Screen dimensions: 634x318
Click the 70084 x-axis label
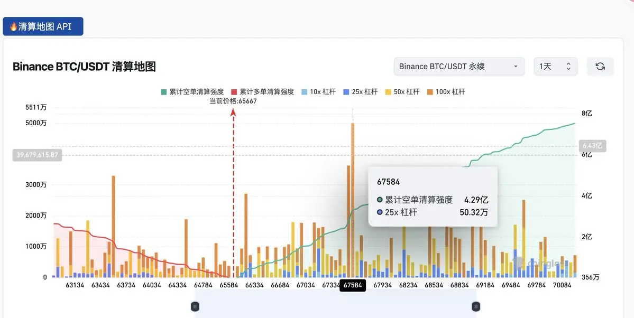563,285
